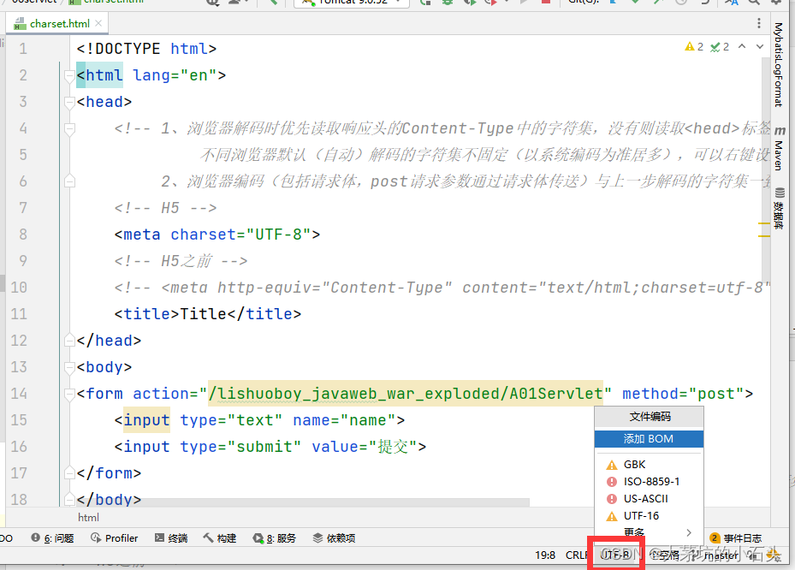
Task: Click the Search everywhere magnifier icon
Action: [755, 3]
